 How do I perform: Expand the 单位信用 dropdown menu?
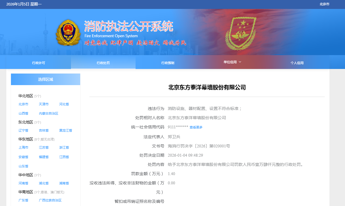[x=232, y=62]
